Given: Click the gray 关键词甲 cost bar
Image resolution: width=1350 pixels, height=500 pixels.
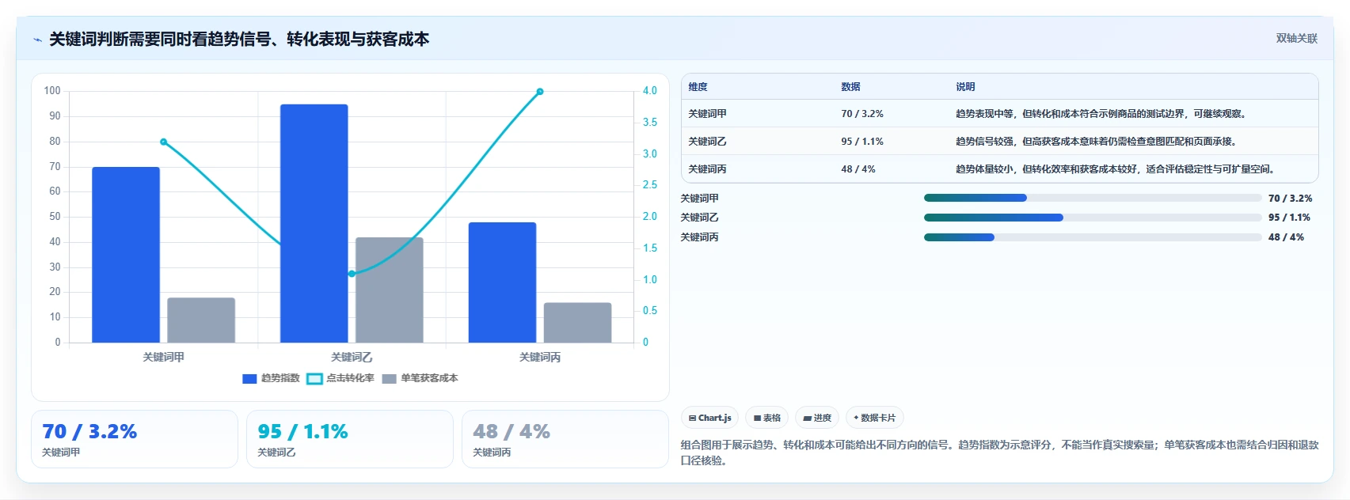Looking at the screenshot, I should [201, 320].
